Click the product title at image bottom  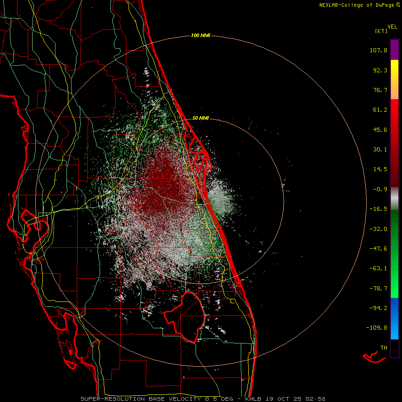[203, 399]
